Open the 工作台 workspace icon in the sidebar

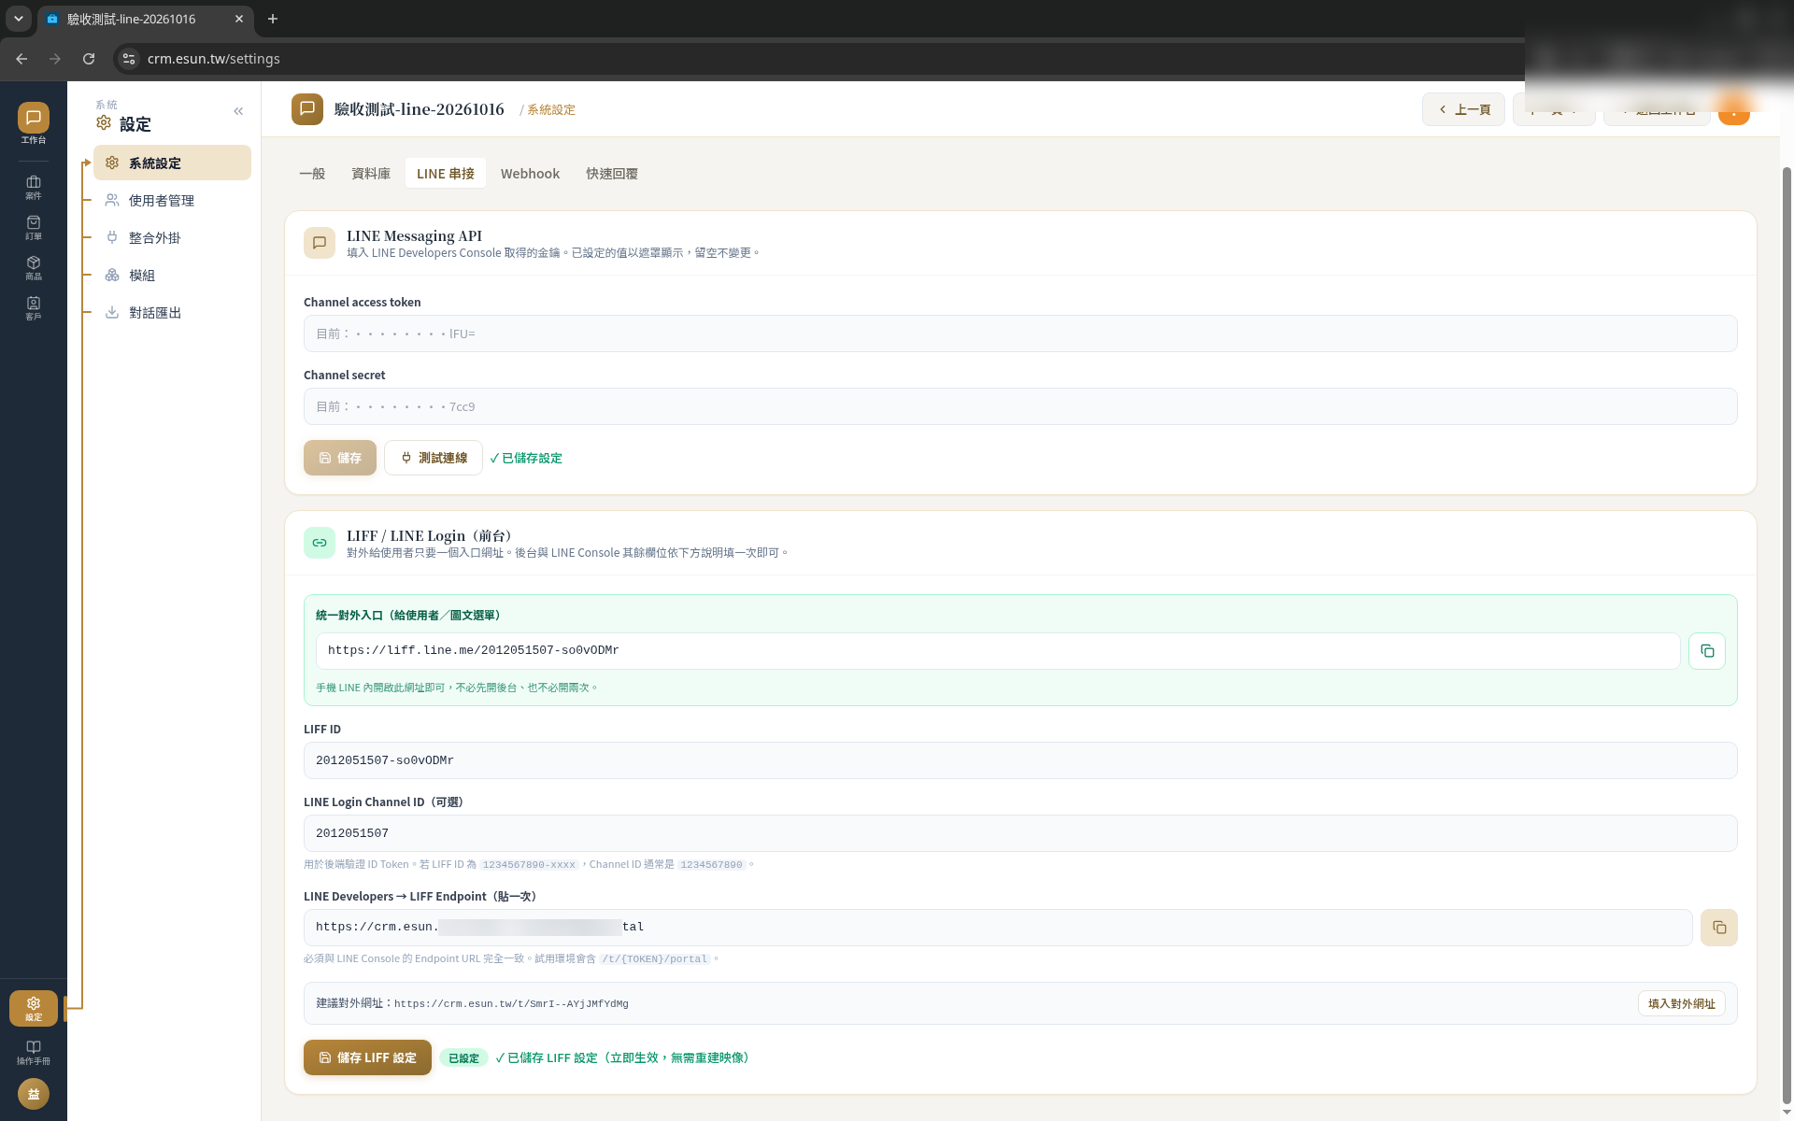coord(34,123)
